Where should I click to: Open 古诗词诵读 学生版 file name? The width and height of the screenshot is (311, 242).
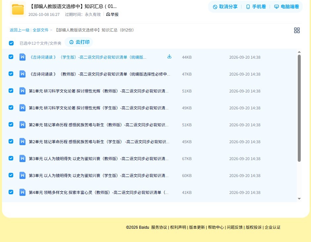pos(88,57)
